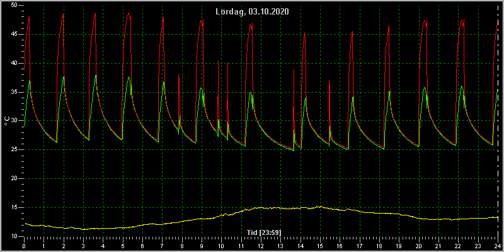Image resolution: width=504 pixels, height=252 pixels.
Task: Click the yellow curve low point at hour 3
Action: 84,229
